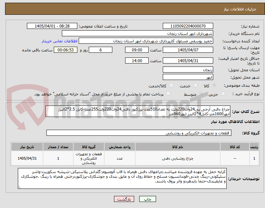Click the table cell date 1405/04/31

27,158
